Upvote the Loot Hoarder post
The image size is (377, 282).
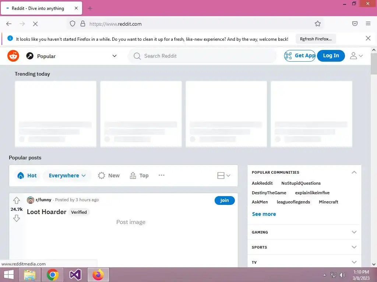pos(16,200)
